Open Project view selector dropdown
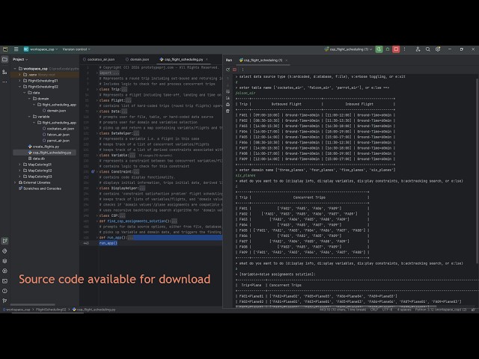The image size is (479, 359). pos(20,60)
